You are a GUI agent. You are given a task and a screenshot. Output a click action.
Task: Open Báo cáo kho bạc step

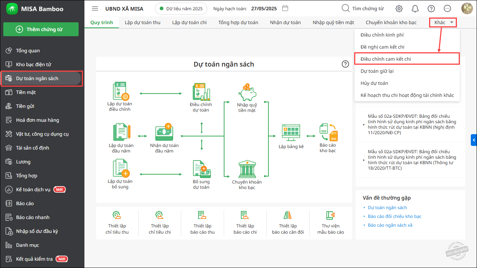pos(328,138)
